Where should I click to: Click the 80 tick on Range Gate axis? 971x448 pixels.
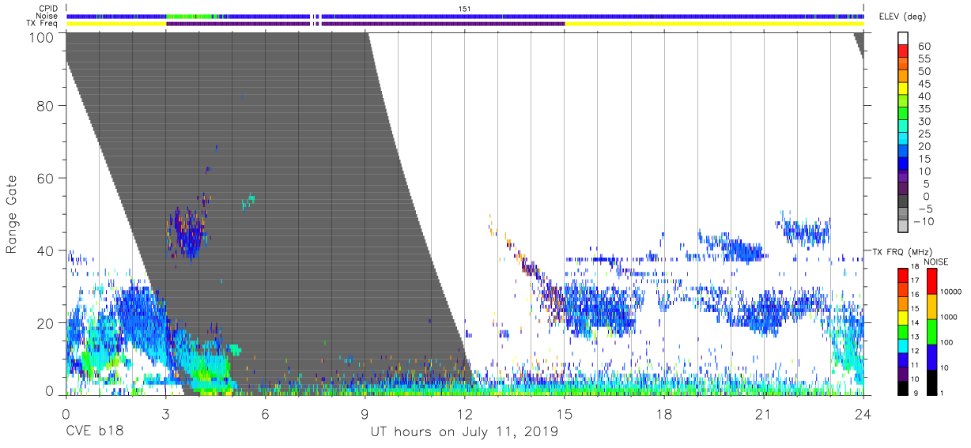point(47,106)
